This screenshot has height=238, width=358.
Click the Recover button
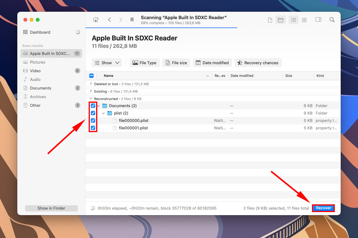pyautogui.click(x=323, y=208)
